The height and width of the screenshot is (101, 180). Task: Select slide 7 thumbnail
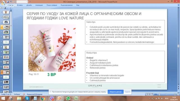[x=6, y=42]
